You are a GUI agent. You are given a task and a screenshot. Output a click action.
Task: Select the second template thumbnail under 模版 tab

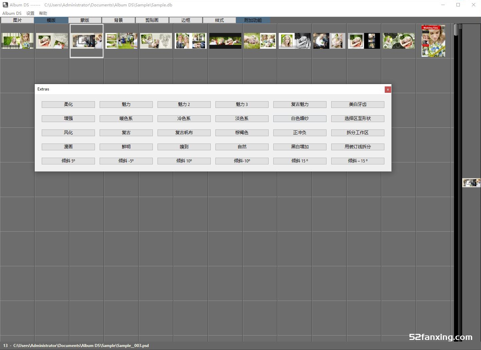52,41
